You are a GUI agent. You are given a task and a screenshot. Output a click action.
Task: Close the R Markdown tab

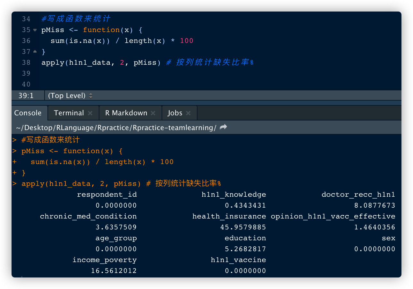pos(153,113)
